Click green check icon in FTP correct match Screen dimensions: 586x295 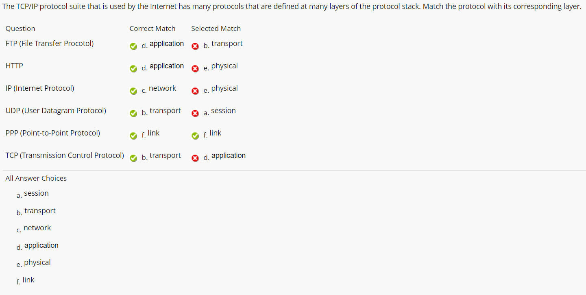tap(133, 46)
